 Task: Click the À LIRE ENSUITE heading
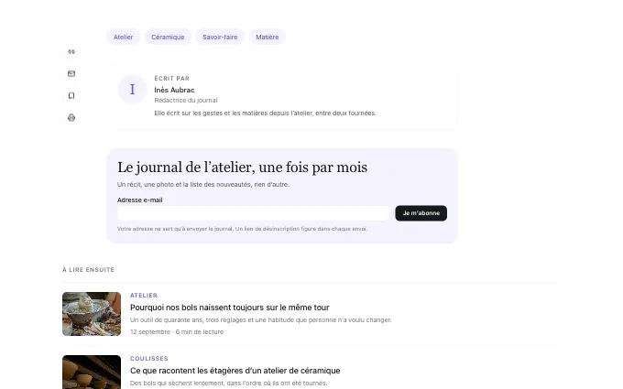point(88,270)
